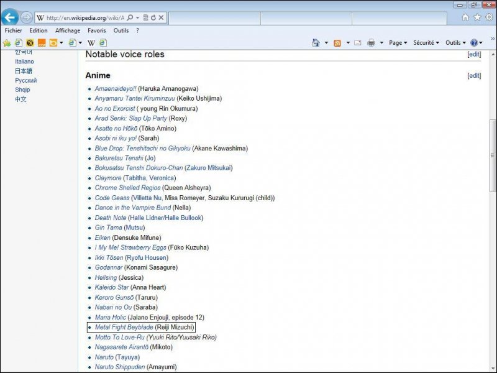Click the first empty tab next to the address bar
497x373 pixels.
214,18
